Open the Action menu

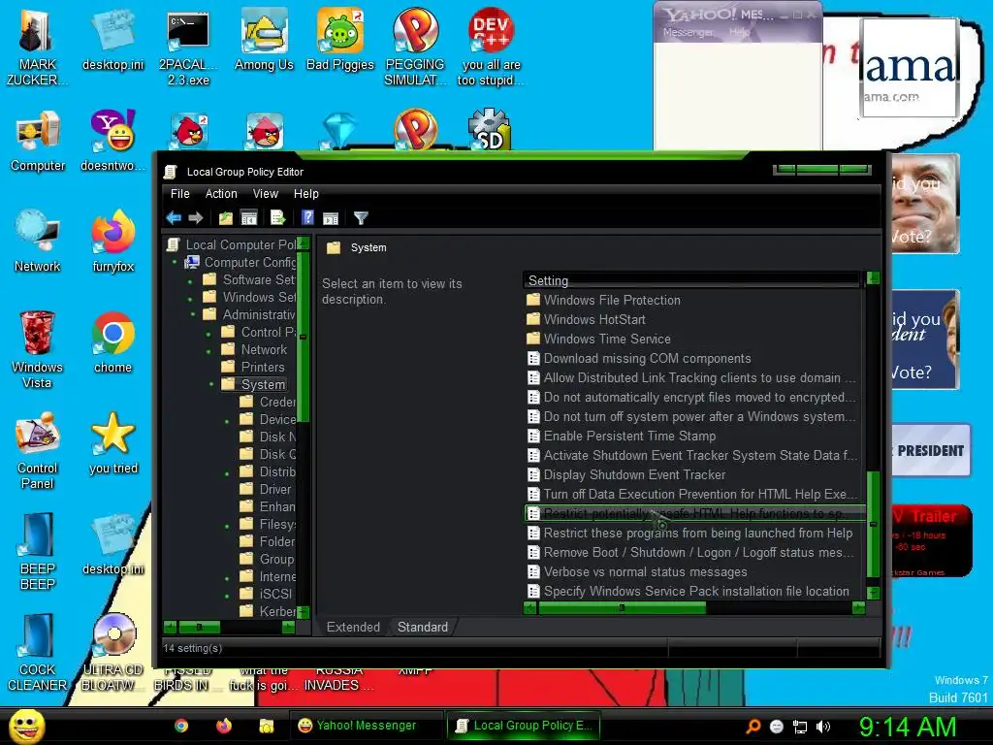[x=221, y=194]
